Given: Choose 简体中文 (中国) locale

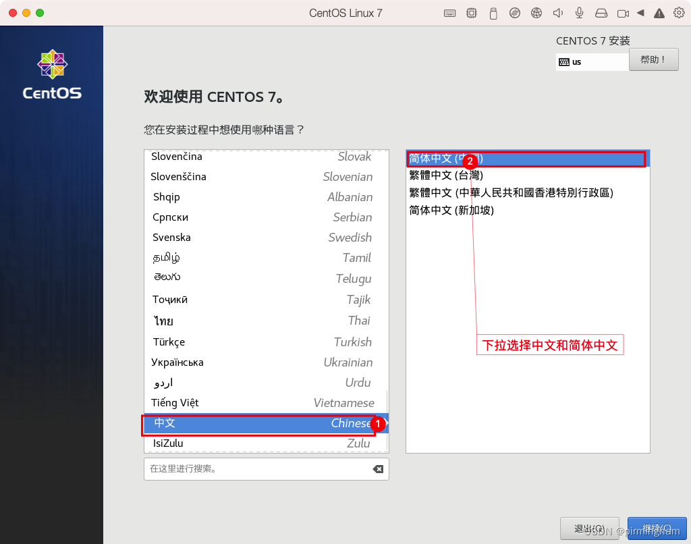Looking at the screenshot, I should coord(528,159).
